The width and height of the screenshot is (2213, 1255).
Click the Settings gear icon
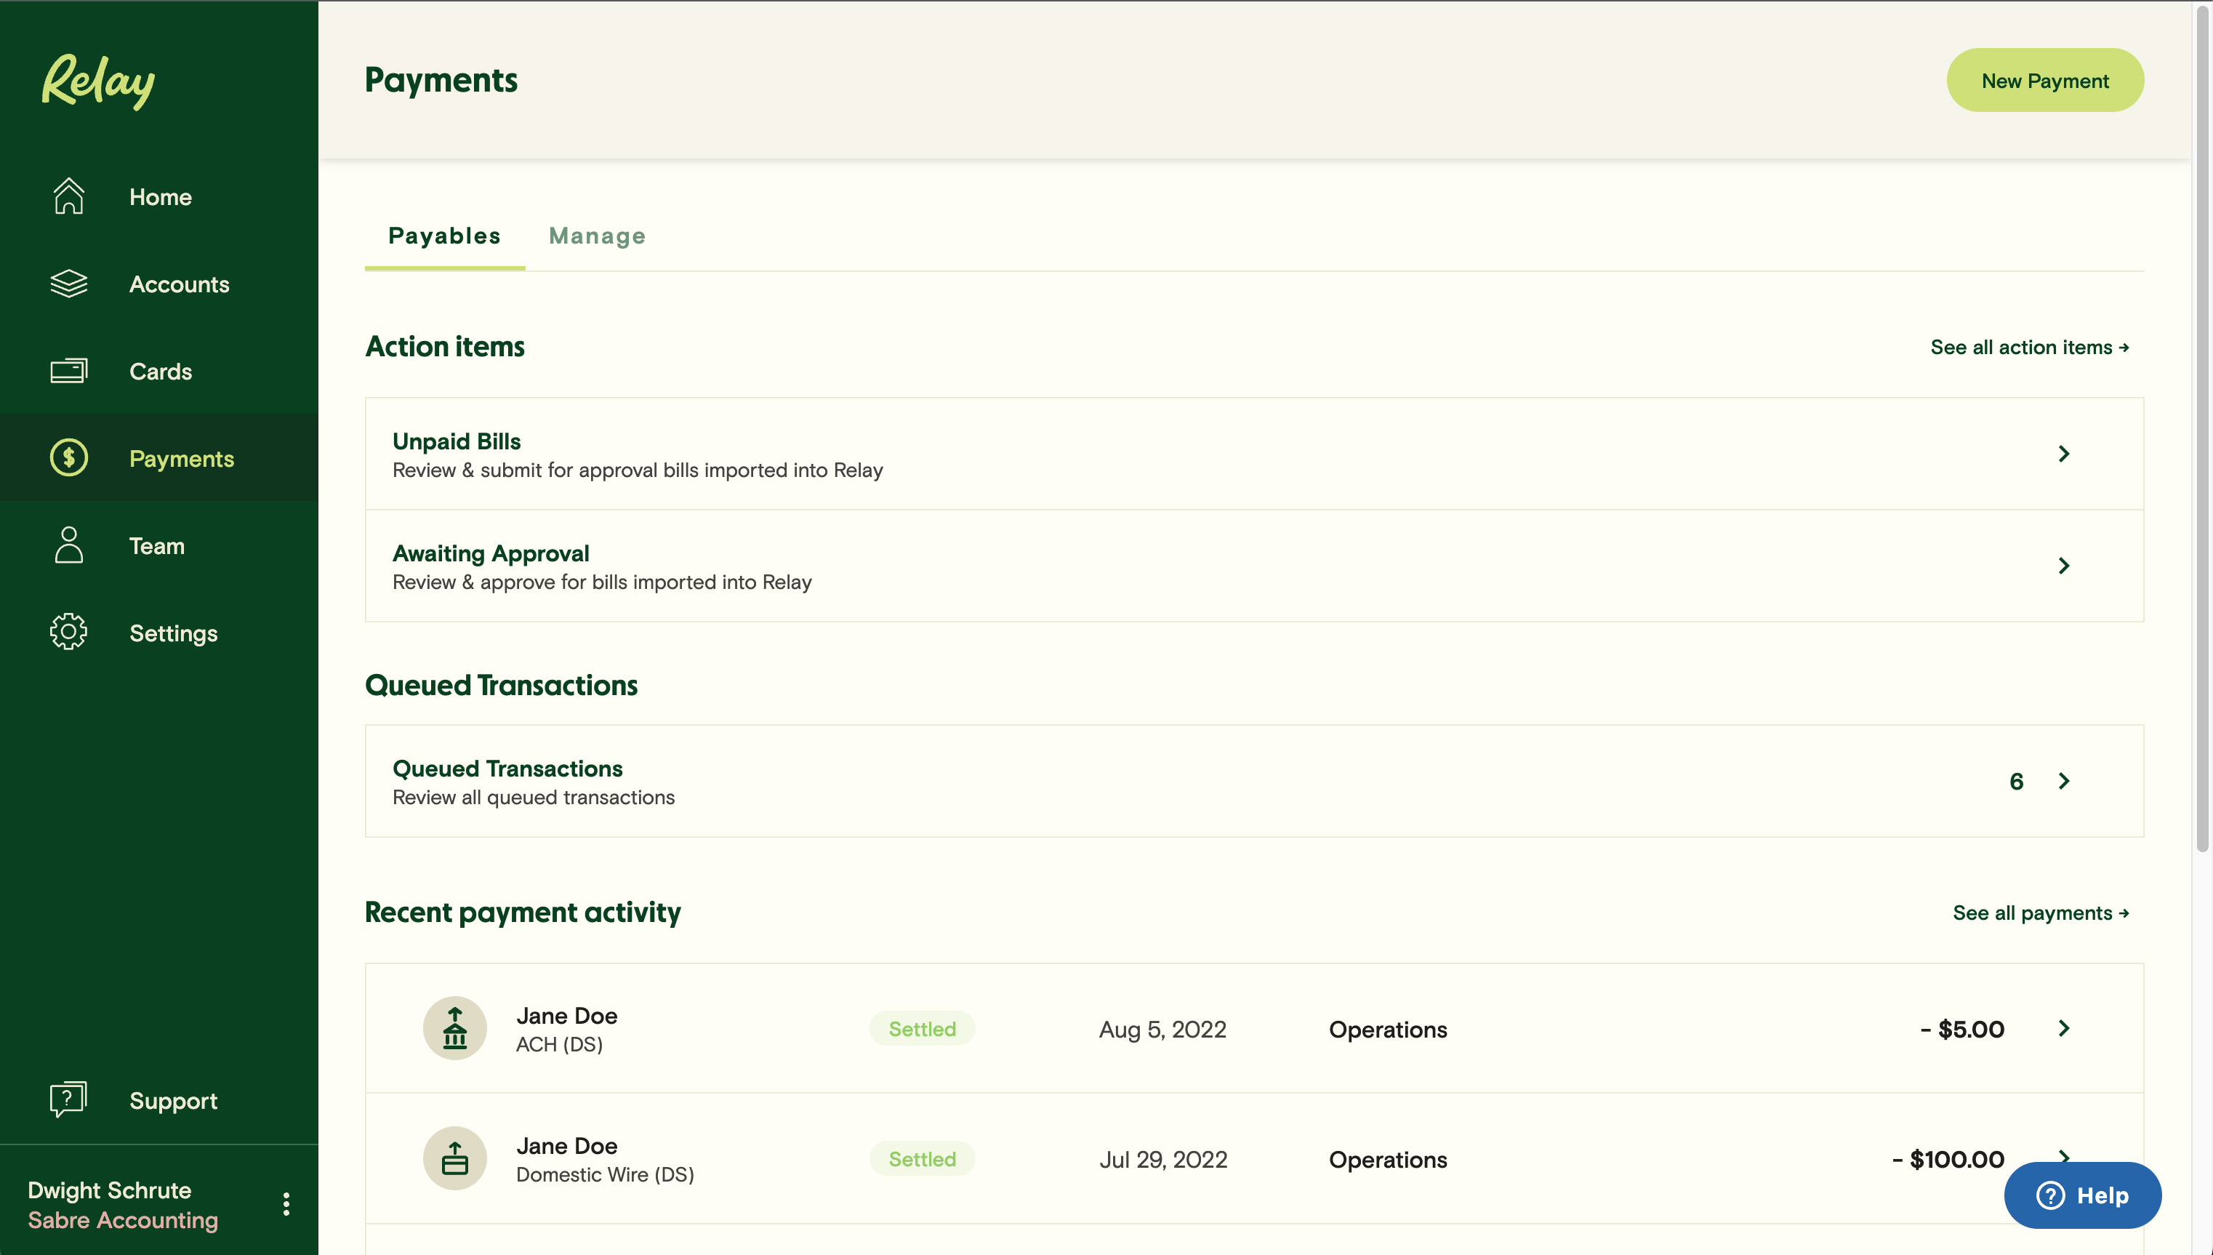pos(69,632)
